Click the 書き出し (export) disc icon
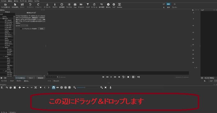The height and width of the screenshot is (113, 217). tap(108, 5)
